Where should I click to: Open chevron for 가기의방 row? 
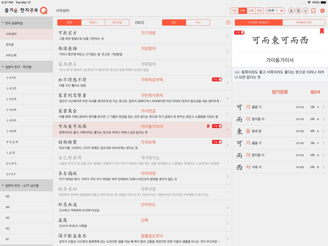tap(227, 36)
